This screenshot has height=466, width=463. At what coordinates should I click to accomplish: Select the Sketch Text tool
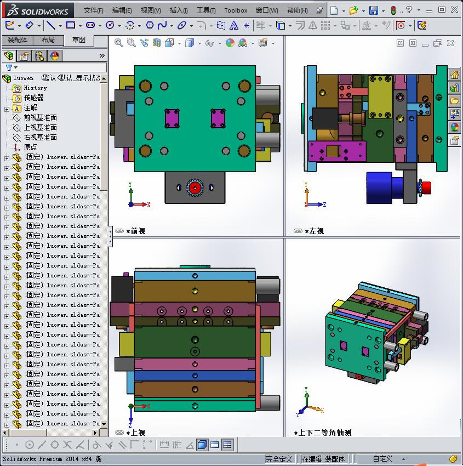coord(233,26)
